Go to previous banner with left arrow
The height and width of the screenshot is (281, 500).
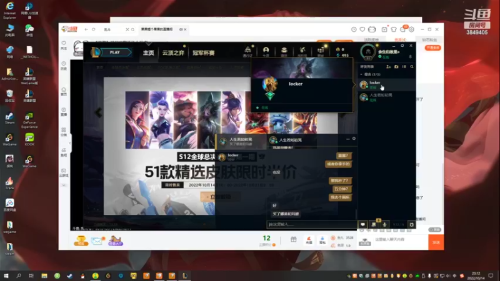98,112
